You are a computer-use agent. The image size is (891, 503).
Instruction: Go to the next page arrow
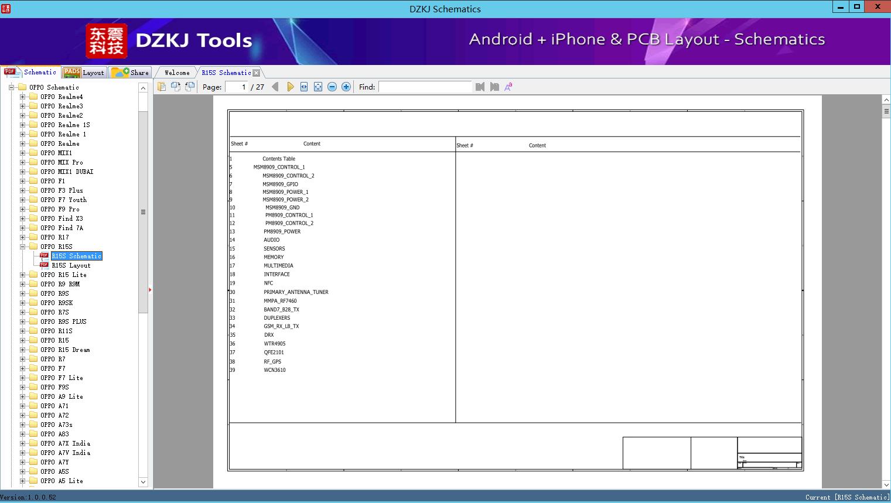point(290,87)
